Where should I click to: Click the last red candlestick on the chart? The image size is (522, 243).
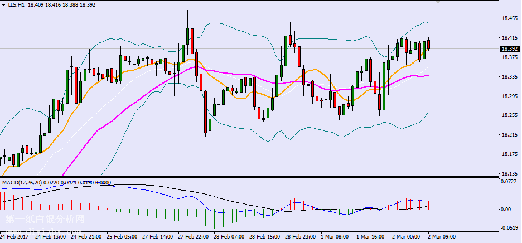[428, 45]
